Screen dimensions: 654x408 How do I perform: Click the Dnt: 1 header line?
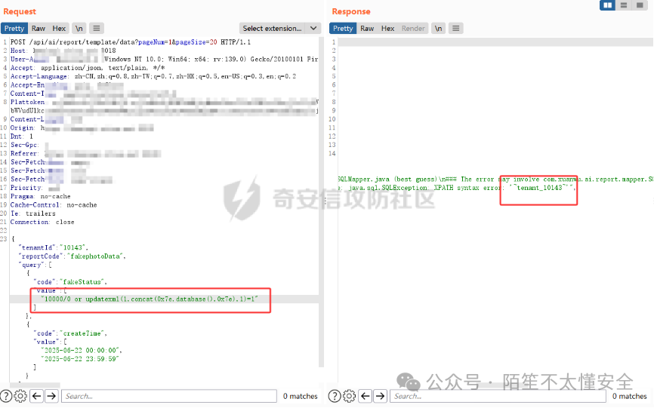(x=22, y=137)
